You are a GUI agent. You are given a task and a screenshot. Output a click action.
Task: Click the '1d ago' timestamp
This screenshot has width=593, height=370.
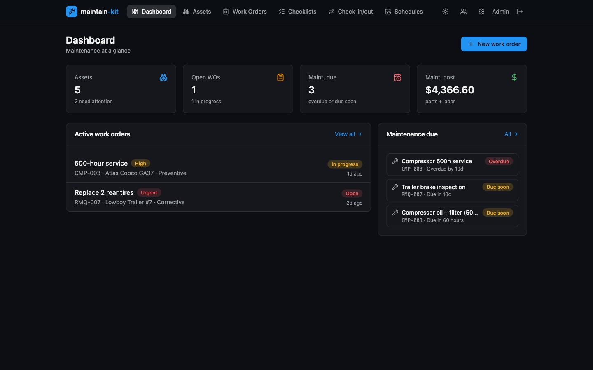[355, 174]
